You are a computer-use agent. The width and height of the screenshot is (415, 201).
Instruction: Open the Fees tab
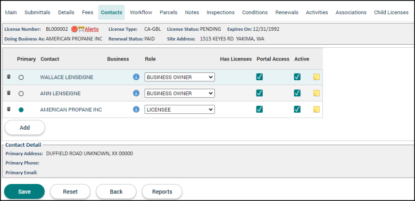88,12
